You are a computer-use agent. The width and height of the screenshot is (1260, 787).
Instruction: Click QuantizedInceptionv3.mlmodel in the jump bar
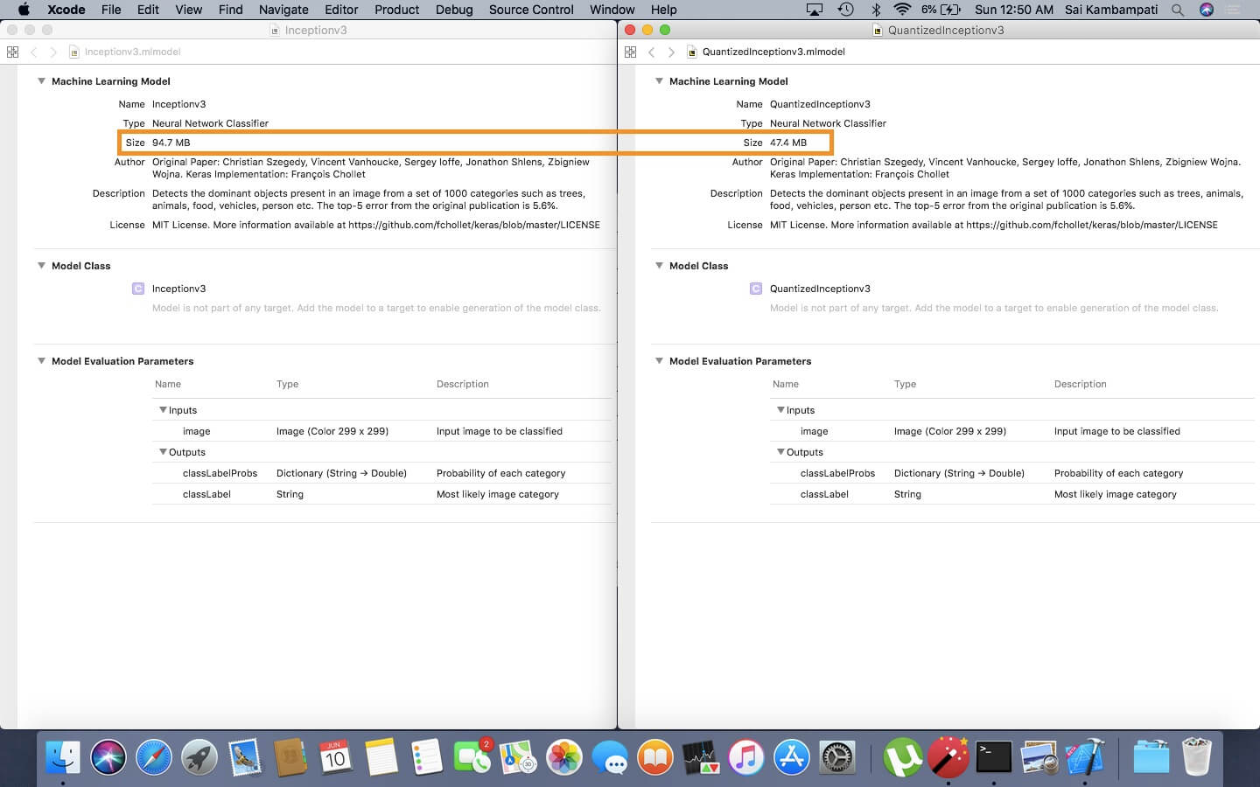point(773,52)
